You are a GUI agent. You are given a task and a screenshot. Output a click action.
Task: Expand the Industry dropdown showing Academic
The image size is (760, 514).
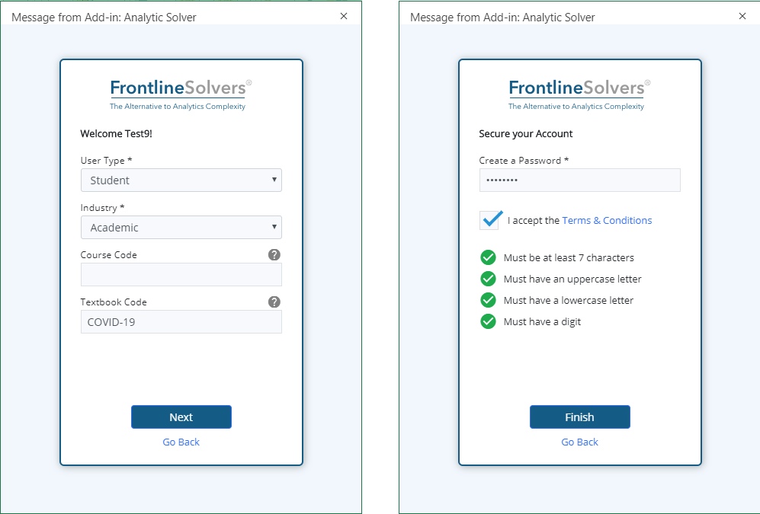tap(181, 228)
